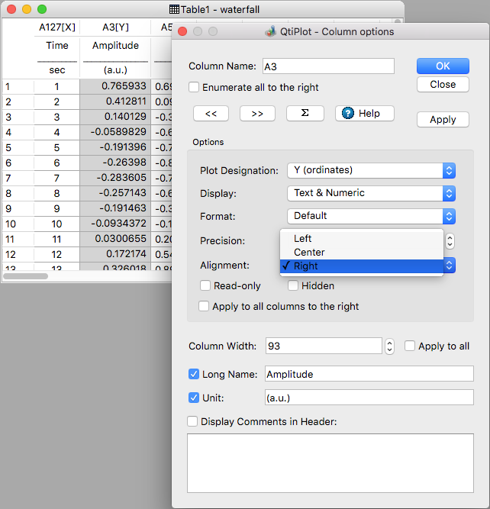Click the Column Width stepper arrows
This screenshot has height=509, width=490.
(389, 346)
